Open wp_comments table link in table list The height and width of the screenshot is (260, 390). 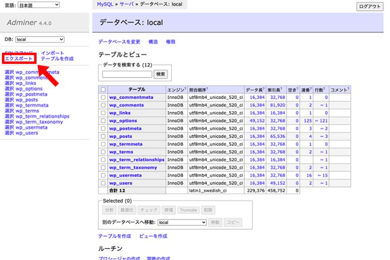[x=126, y=105]
